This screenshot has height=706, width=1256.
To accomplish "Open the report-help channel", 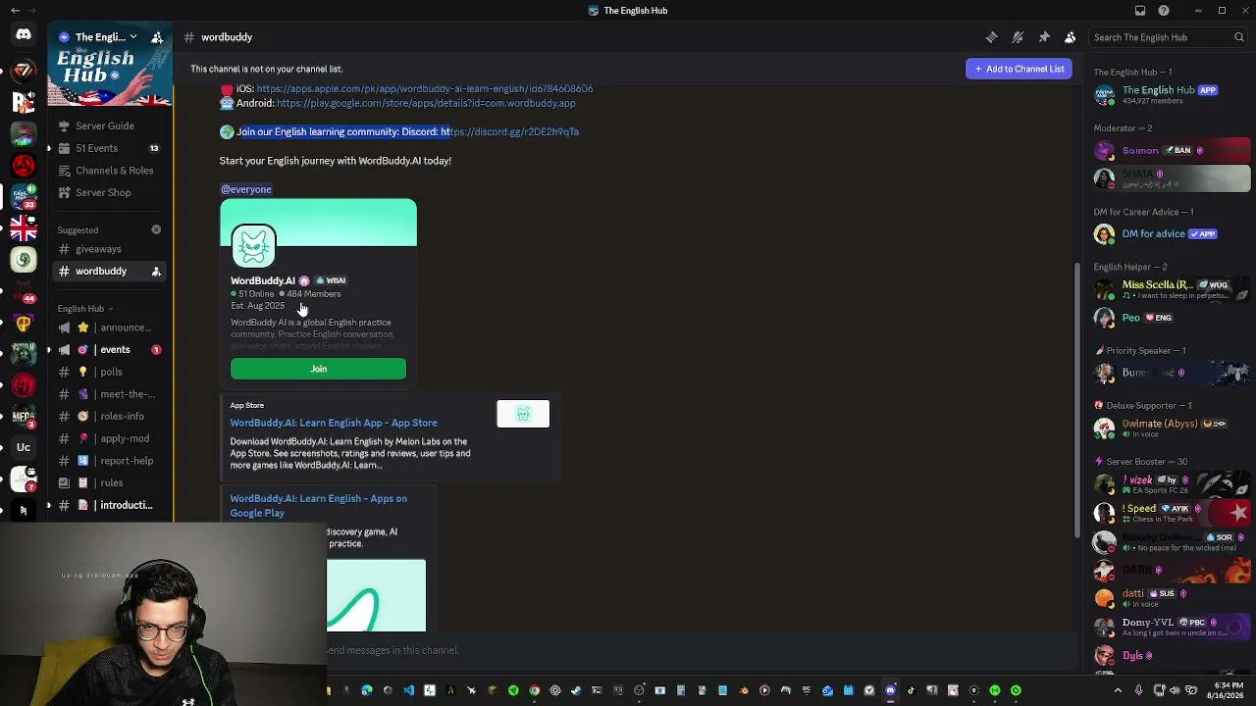I will tap(110, 461).
